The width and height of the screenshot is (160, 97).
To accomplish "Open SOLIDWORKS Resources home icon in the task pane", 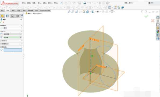I will point(158,17).
